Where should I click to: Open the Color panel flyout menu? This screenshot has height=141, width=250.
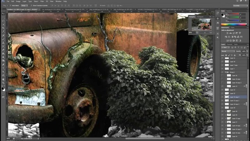[x=247, y=11]
